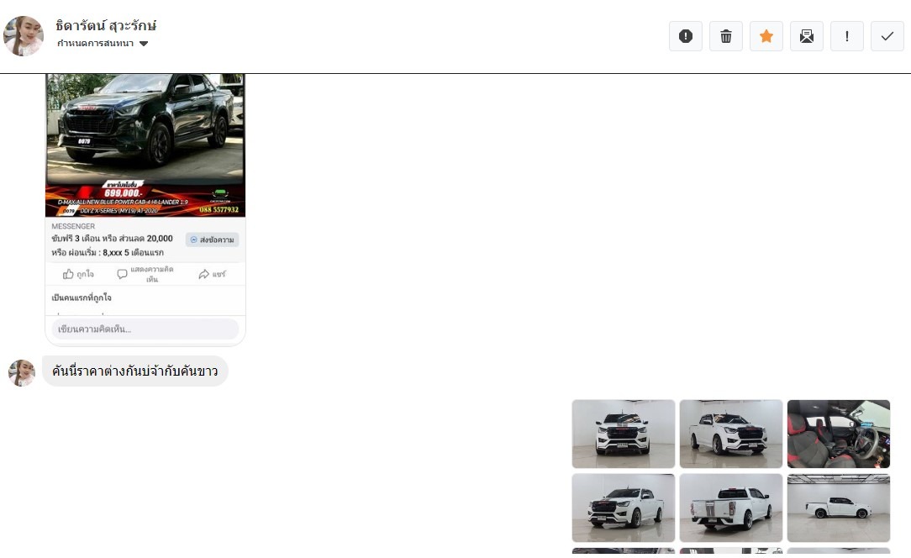
Task: Click the text เป็นคนแรกที่ถูกใจ
Action: click(82, 297)
